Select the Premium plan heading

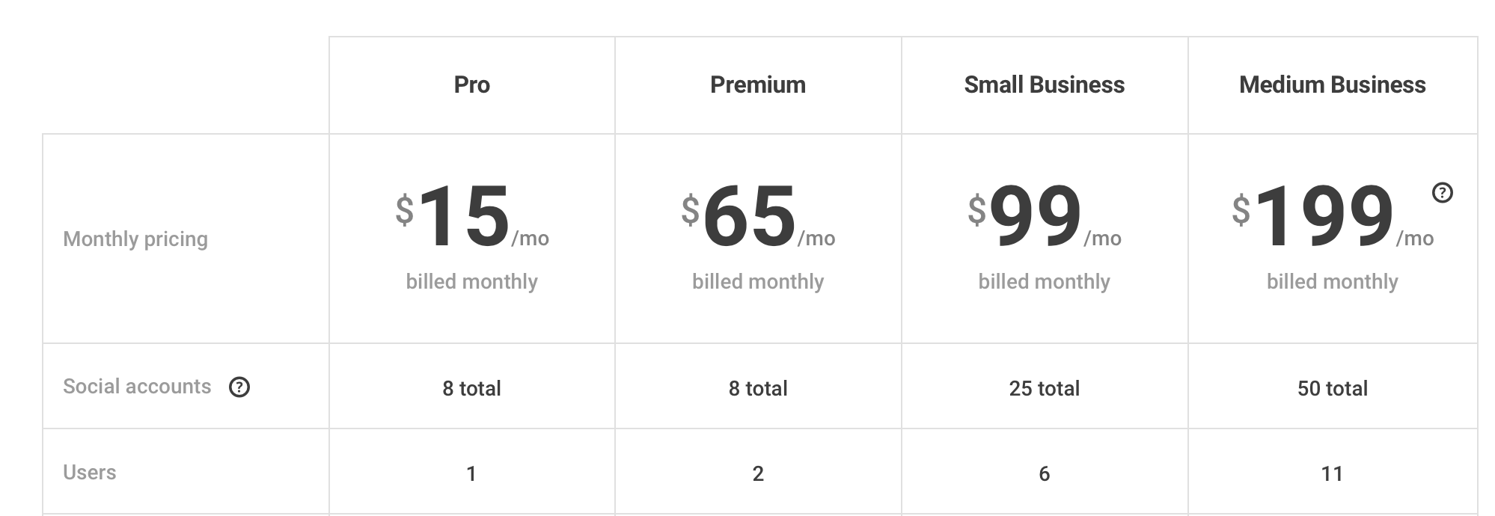tap(758, 85)
